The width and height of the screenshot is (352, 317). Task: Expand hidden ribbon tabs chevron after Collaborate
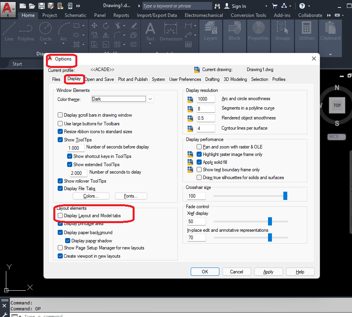pos(329,15)
